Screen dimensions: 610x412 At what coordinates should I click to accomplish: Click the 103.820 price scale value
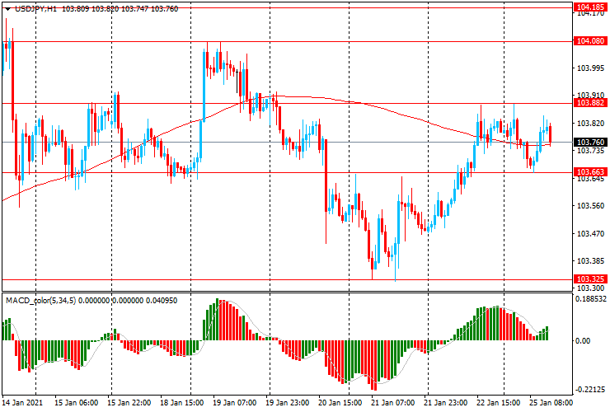[x=590, y=124]
